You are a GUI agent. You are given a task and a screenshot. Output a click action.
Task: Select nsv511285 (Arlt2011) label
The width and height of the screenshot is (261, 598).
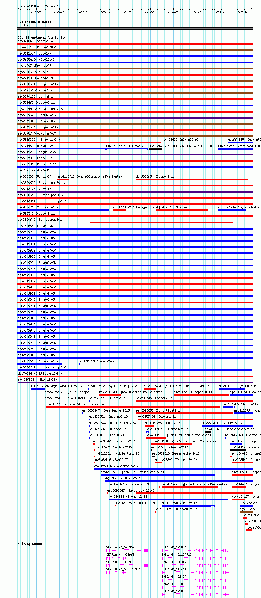(241, 404)
